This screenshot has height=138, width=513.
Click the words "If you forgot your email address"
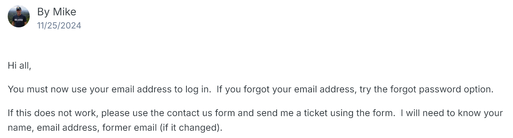click(x=286, y=89)
